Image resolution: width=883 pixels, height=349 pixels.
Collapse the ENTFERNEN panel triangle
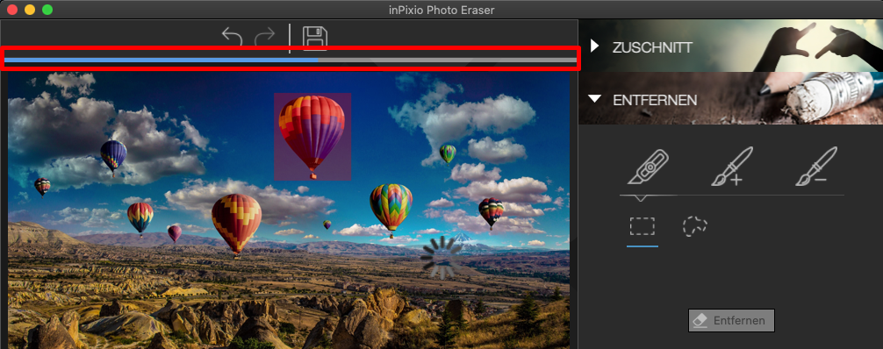click(x=595, y=99)
